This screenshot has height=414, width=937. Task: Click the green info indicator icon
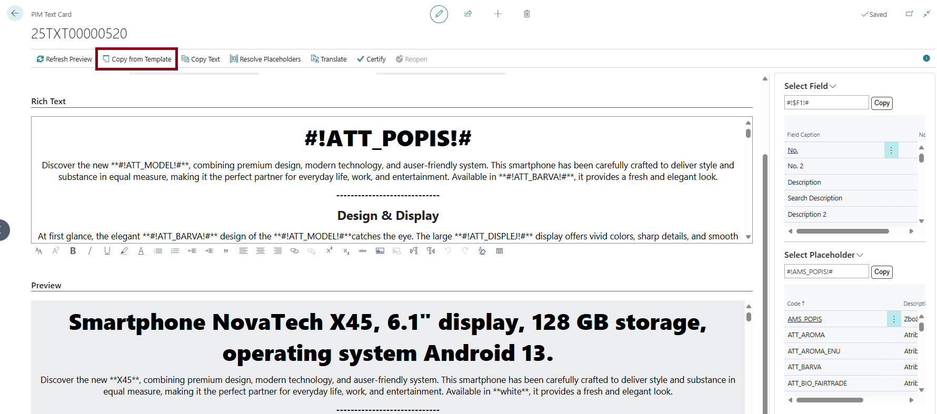(926, 58)
